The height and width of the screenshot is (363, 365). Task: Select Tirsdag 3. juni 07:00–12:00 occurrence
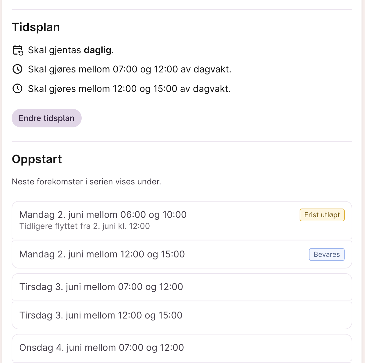tap(182, 287)
